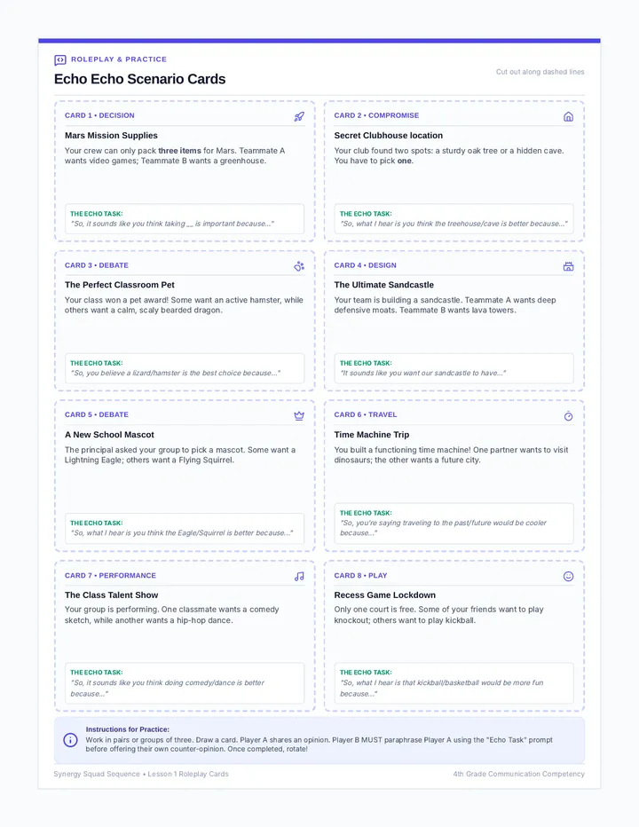Viewport: 639px width, 827px height.
Task: Select the Ultimate Sandcastle heading
Action: tap(383, 285)
